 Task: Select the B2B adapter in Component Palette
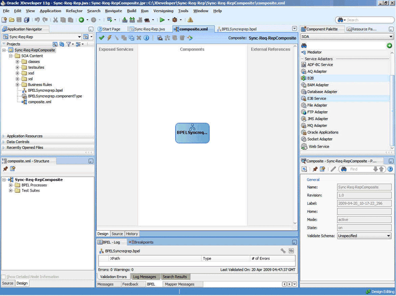[x=311, y=78]
